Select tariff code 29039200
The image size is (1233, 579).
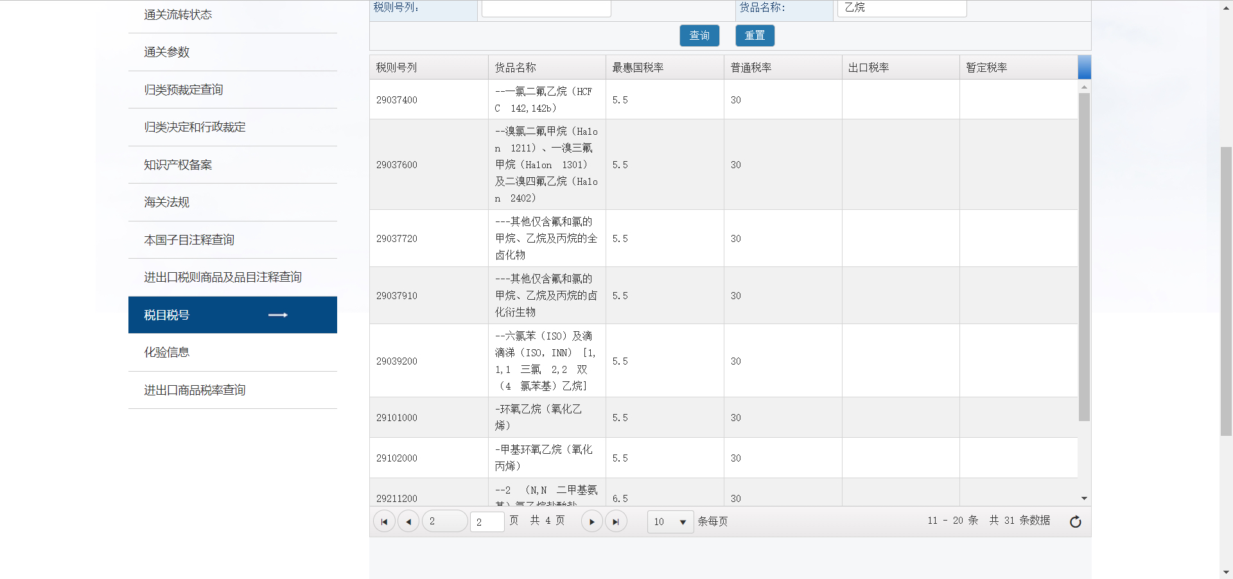coord(397,361)
